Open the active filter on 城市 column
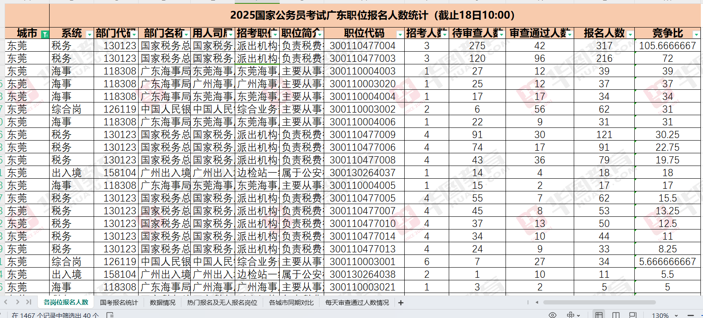This screenshot has height=318, width=703. coord(45,34)
